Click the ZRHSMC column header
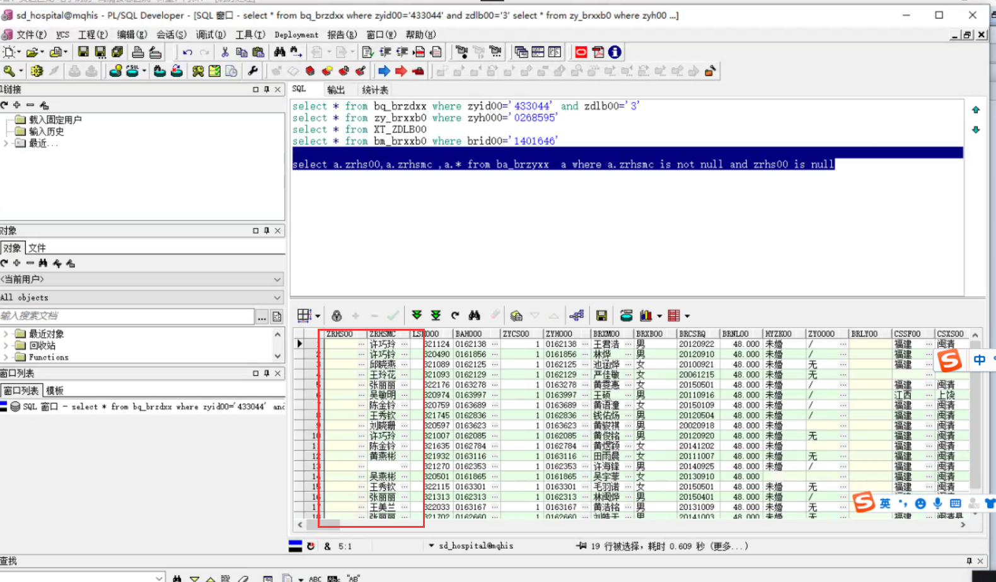Viewport: 996px width, 582px height. point(382,334)
